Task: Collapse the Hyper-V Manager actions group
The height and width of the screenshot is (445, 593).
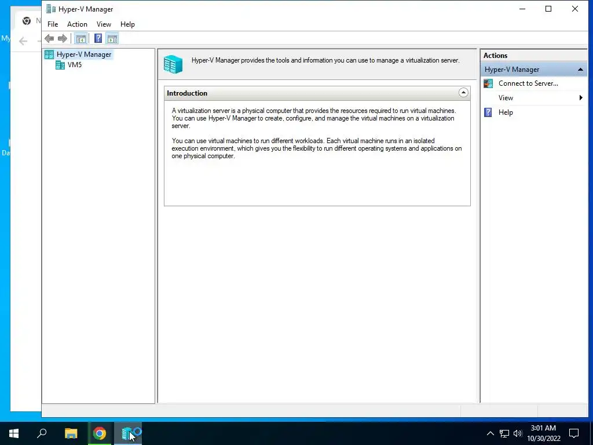Action: (x=580, y=70)
